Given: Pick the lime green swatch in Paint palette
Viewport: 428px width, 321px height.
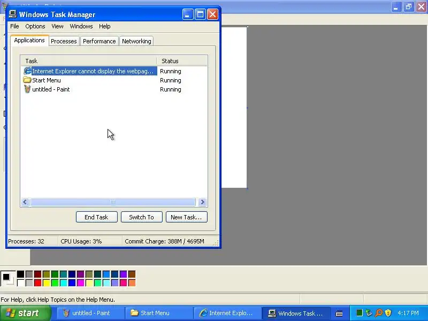Looking at the screenshot, I should 55,283.
